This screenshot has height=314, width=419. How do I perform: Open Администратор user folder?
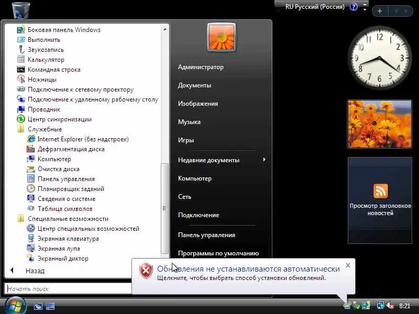pyautogui.click(x=201, y=67)
